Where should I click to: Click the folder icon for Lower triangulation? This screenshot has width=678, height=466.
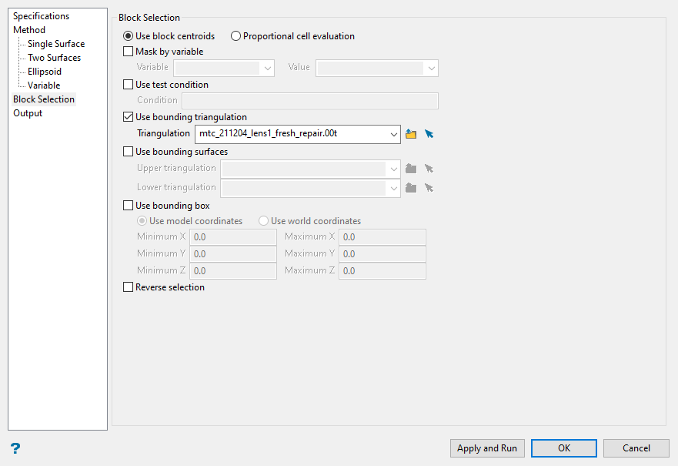411,187
